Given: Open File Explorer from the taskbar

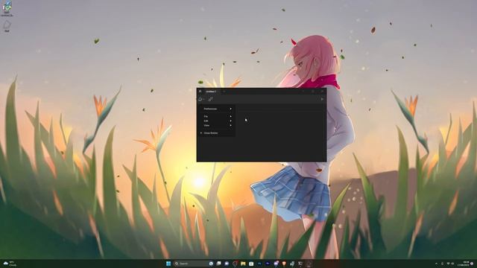Looking at the screenshot, I should [243, 264].
